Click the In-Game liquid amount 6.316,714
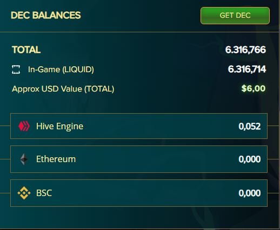Viewport: 280px width, 230px height. click(247, 69)
